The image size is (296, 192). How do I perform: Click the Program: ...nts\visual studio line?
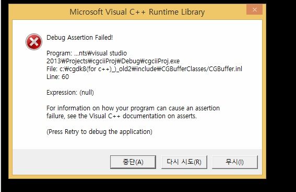(x=87, y=53)
